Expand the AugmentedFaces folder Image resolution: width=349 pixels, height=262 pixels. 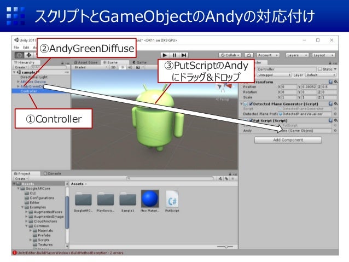point(26,212)
